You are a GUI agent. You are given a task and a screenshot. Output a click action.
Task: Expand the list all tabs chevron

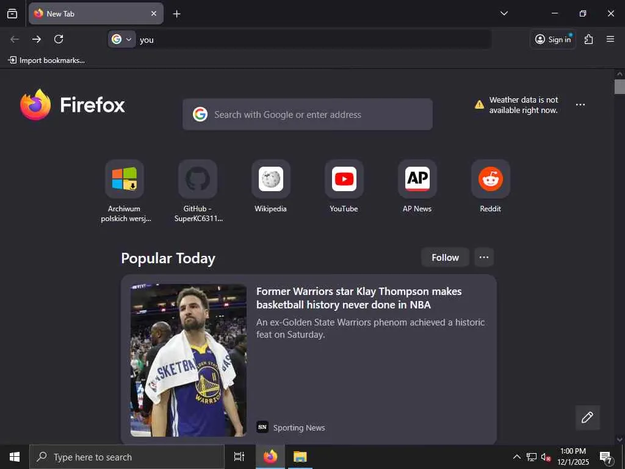[504, 13]
